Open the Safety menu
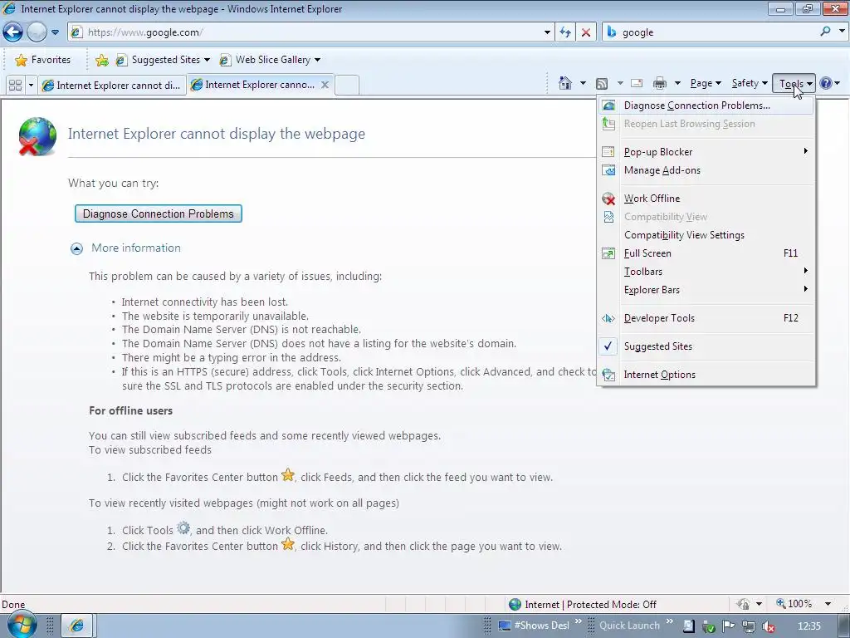The height and width of the screenshot is (638, 850). 750,83
